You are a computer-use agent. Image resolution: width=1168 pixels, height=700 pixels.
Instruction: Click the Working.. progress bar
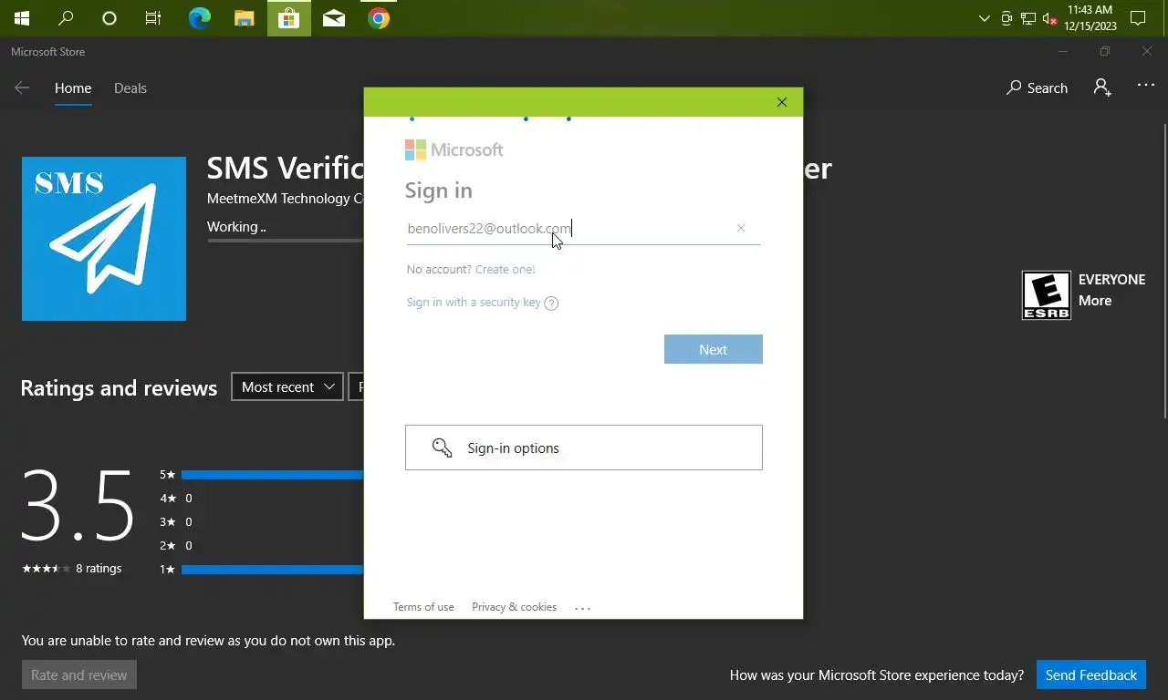pos(285,241)
